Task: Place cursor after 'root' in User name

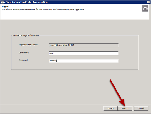Action: point(54,53)
